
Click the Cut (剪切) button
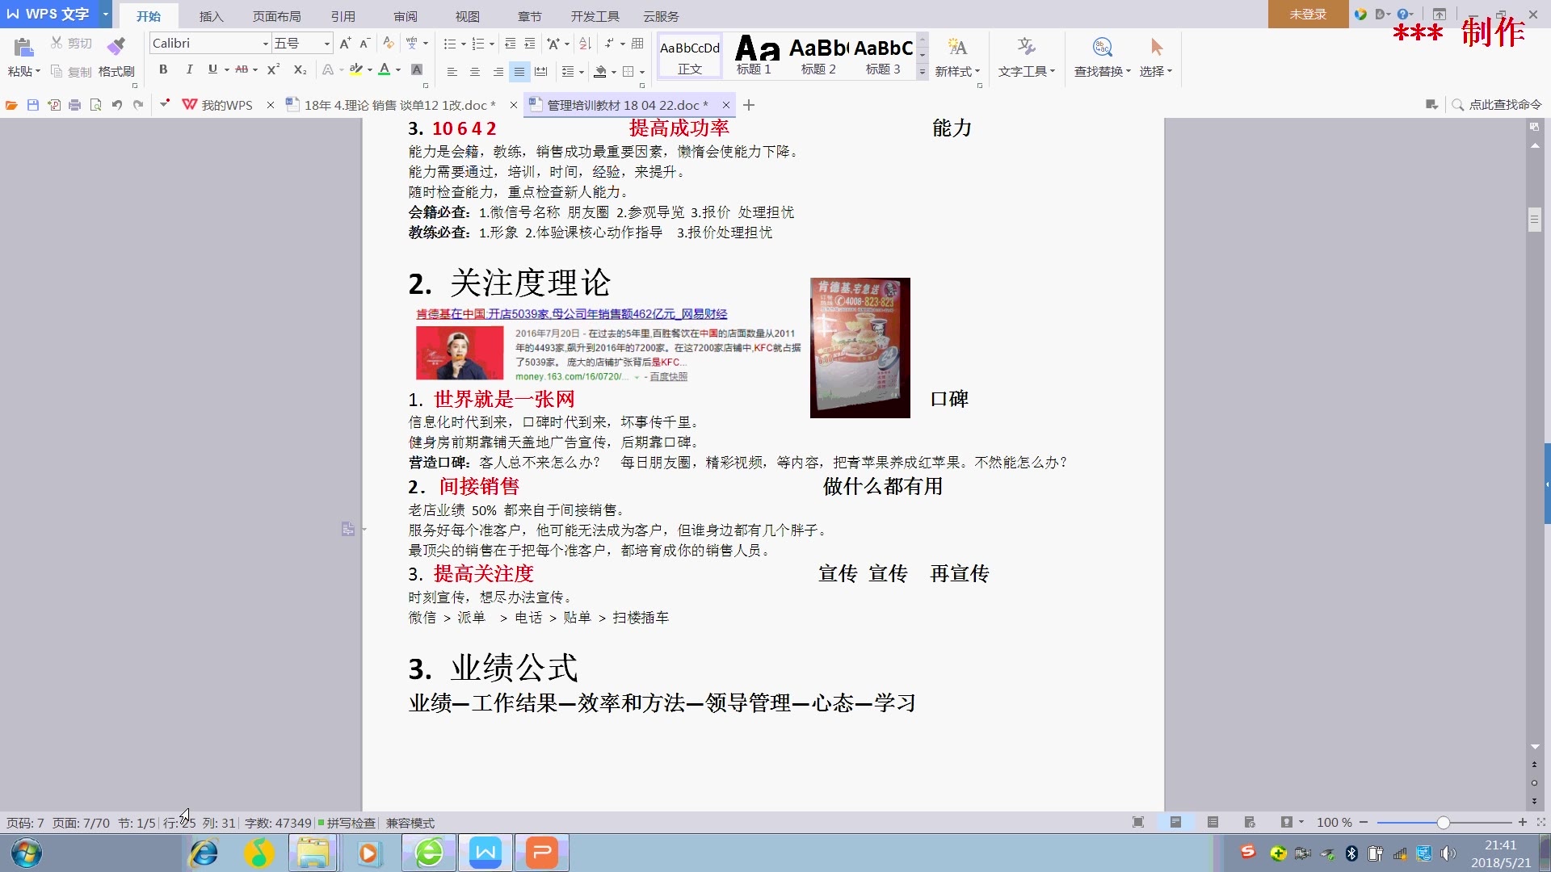click(71, 44)
